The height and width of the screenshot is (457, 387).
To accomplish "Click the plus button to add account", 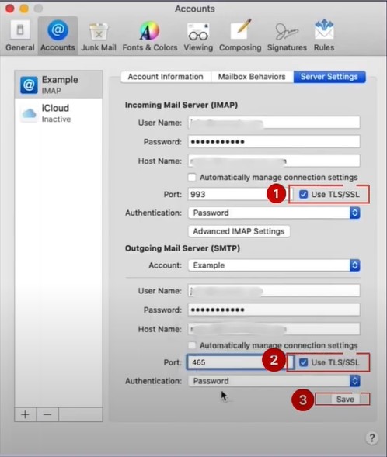I will [26, 414].
